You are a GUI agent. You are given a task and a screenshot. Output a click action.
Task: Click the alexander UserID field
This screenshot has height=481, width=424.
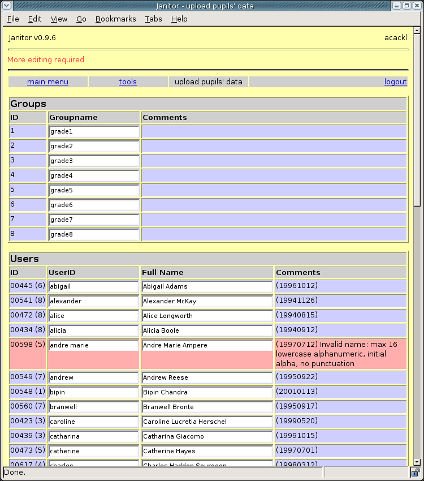94,301
